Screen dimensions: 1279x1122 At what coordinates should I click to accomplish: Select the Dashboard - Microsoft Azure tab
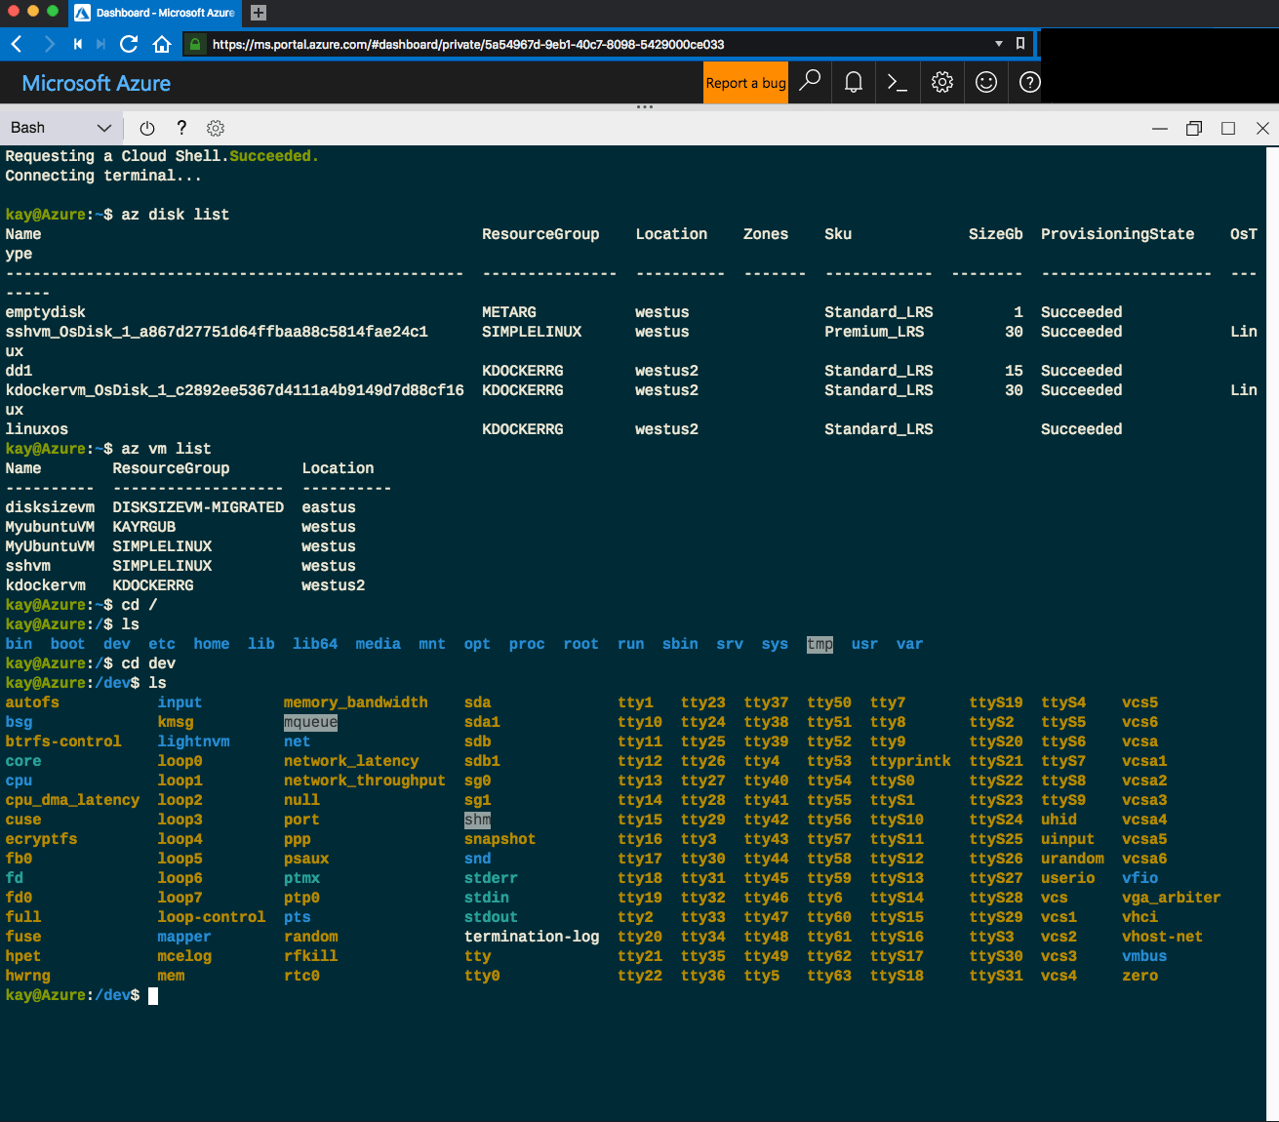click(x=153, y=14)
